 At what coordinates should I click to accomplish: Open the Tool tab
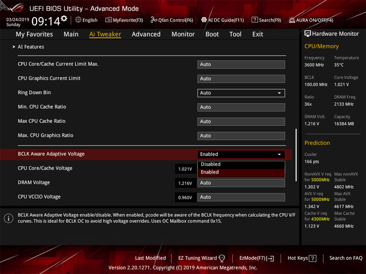235,35
